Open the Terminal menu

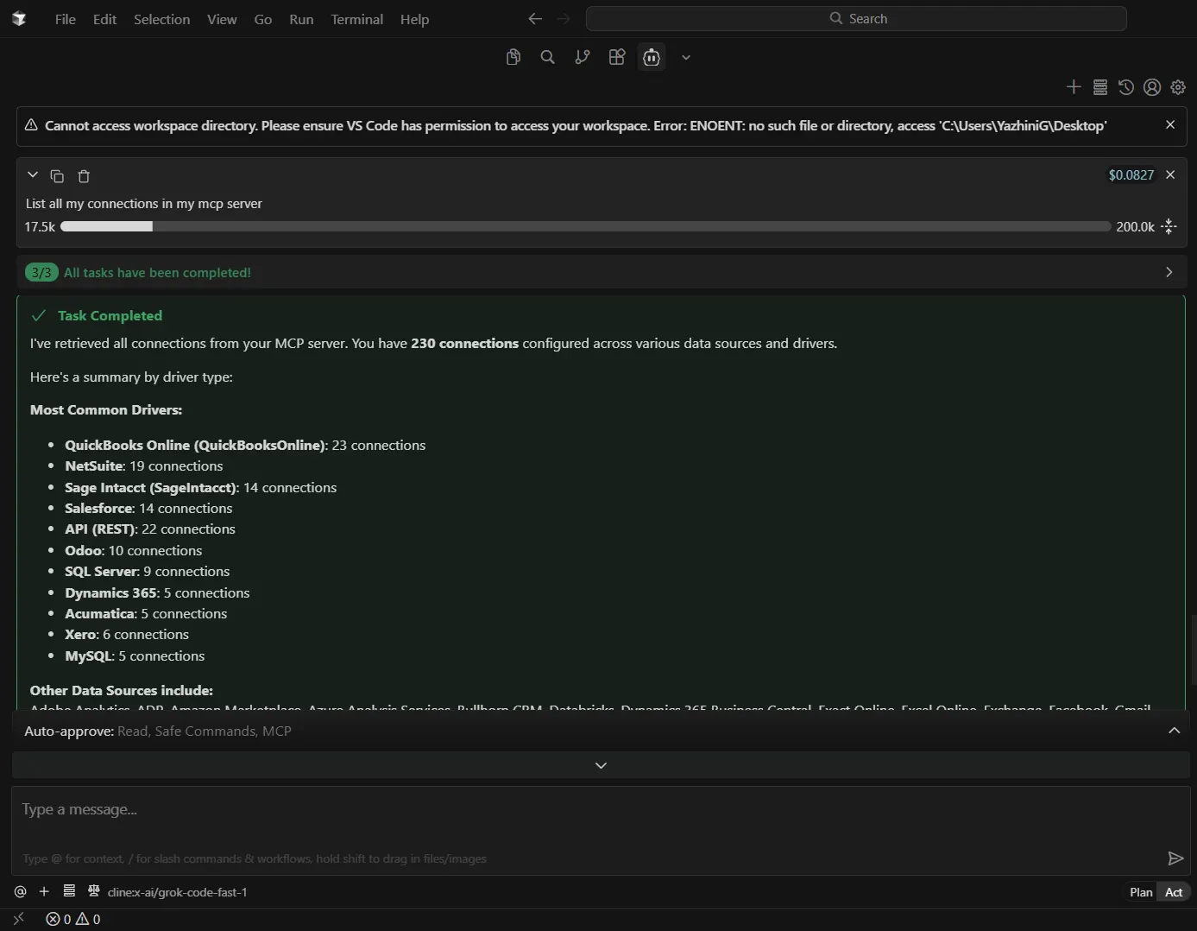click(356, 19)
